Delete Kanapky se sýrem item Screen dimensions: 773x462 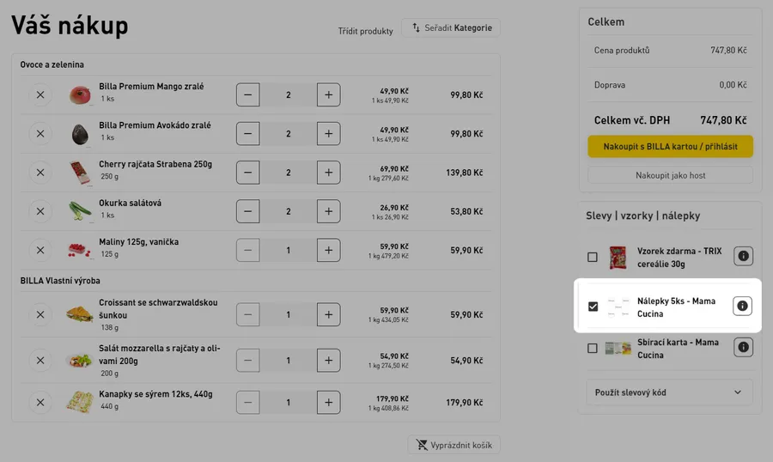click(40, 402)
